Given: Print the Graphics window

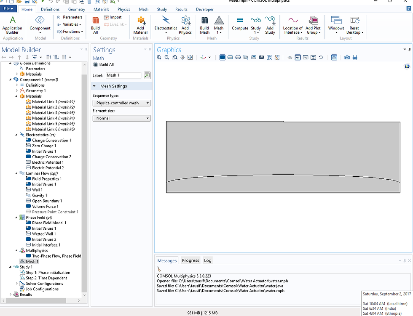Looking at the screenshot, I should point(355,57).
